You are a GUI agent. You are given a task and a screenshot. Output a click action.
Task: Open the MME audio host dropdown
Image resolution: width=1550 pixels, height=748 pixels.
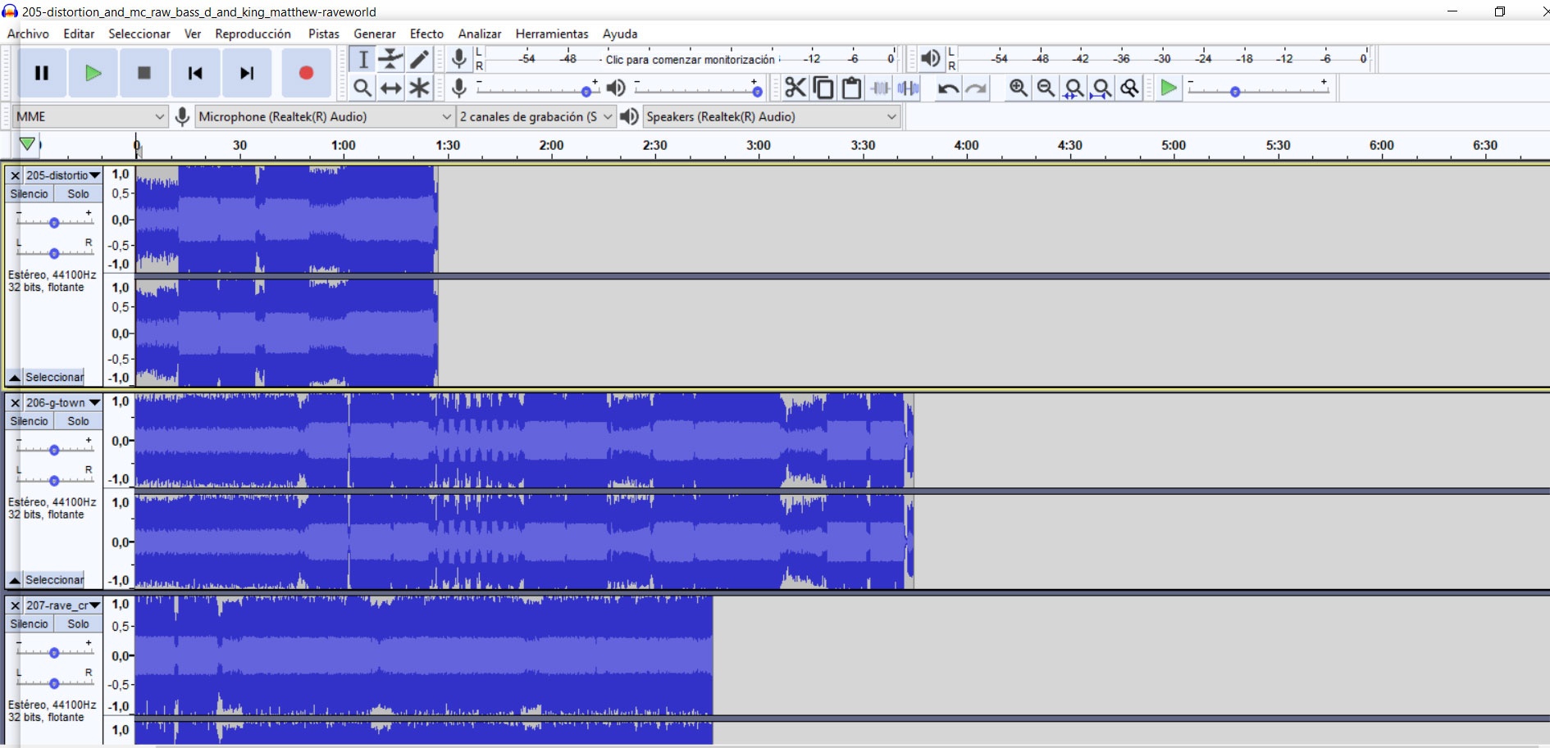tap(90, 116)
